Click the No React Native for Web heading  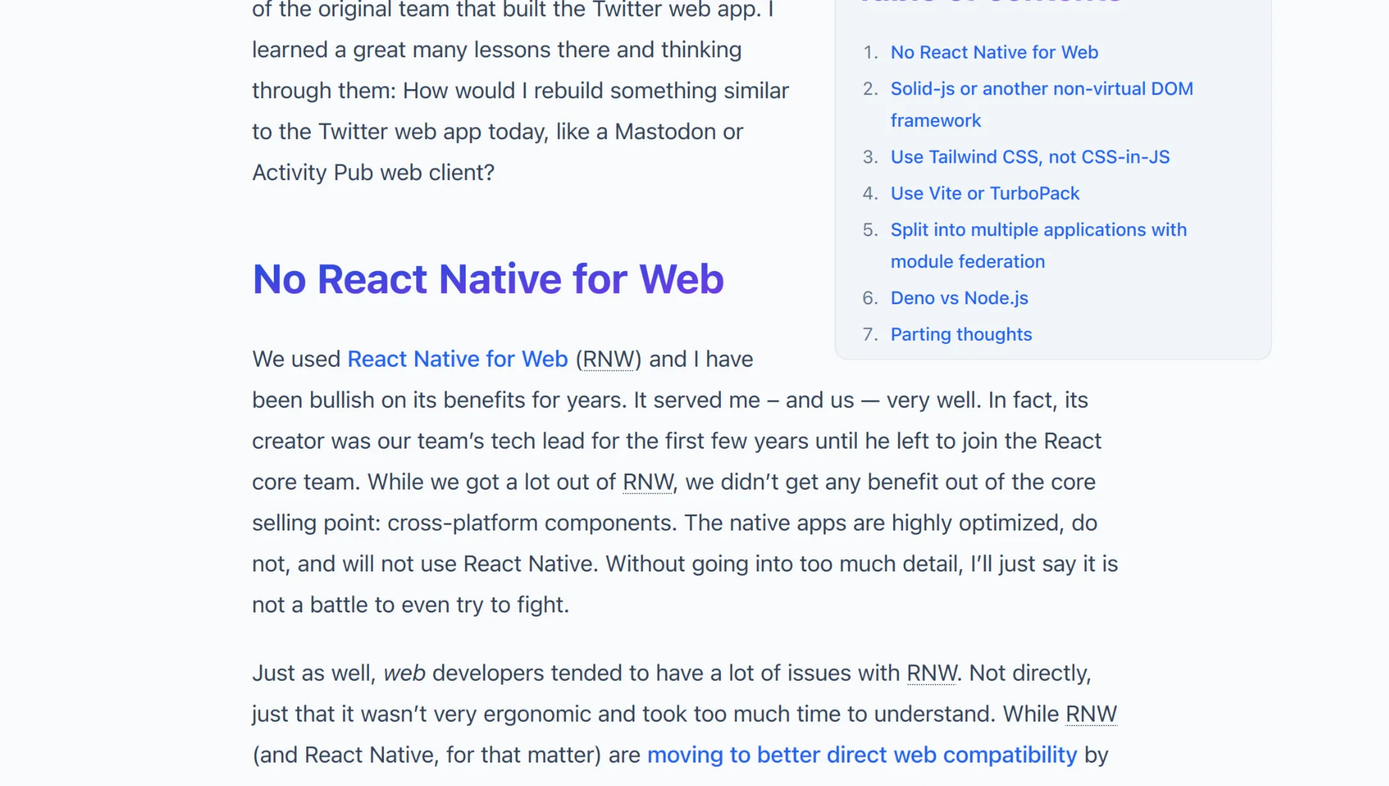487,279
